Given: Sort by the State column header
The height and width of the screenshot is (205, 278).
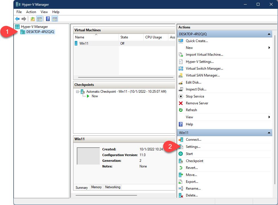Looking at the screenshot, I should pyautogui.click(x=131, y=37).
